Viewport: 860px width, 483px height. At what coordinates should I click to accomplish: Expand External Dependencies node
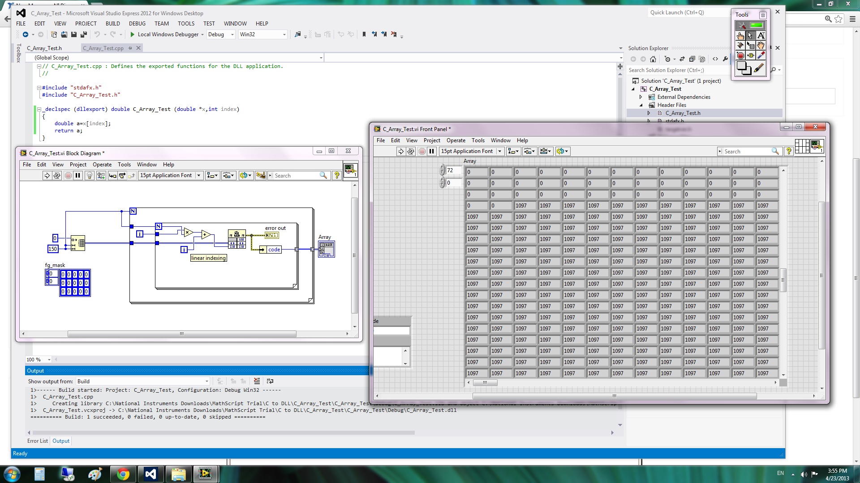(x=641, y=97)
